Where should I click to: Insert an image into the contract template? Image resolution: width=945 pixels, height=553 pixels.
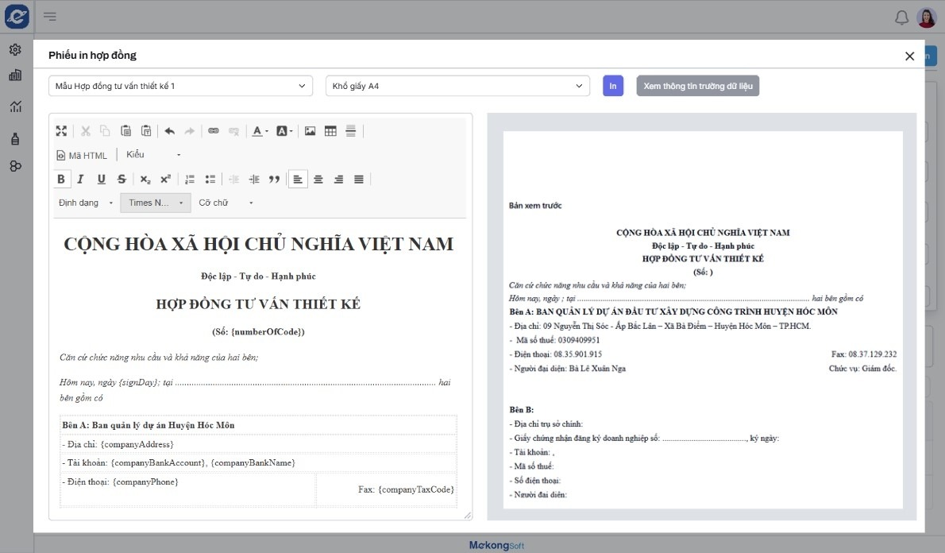click(x=310, y=131)
